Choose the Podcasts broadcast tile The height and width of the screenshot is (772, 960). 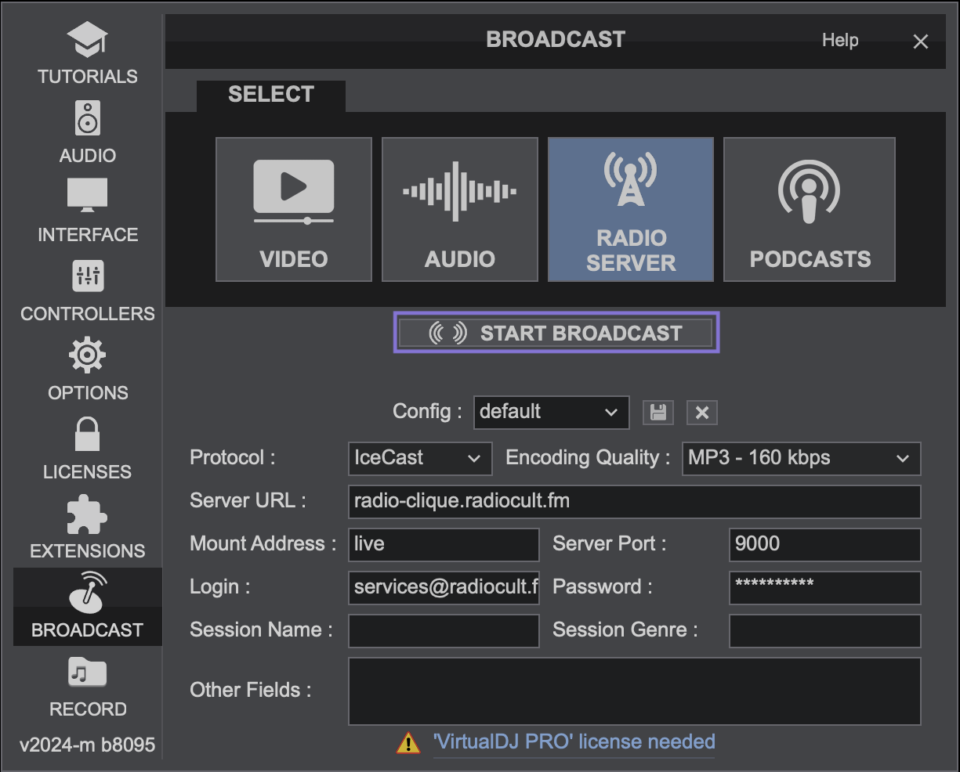(x=810, y=209)
